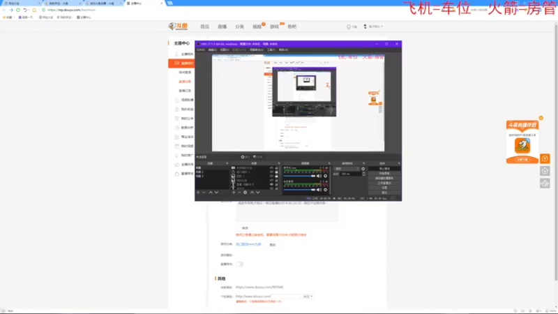Open browser home page icon
The width and height of the screenshot is (558, 314).
(34, 10)
